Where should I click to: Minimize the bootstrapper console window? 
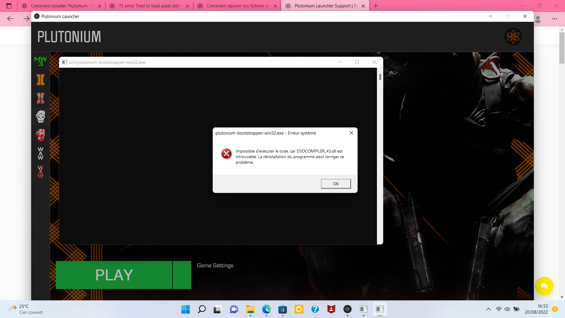coord(340,62)
